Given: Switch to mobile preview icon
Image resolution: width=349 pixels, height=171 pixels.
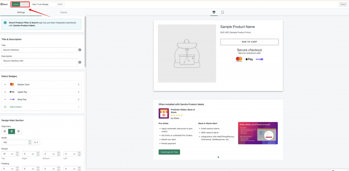Looking at the screenshot, I should tap(222, 12).
